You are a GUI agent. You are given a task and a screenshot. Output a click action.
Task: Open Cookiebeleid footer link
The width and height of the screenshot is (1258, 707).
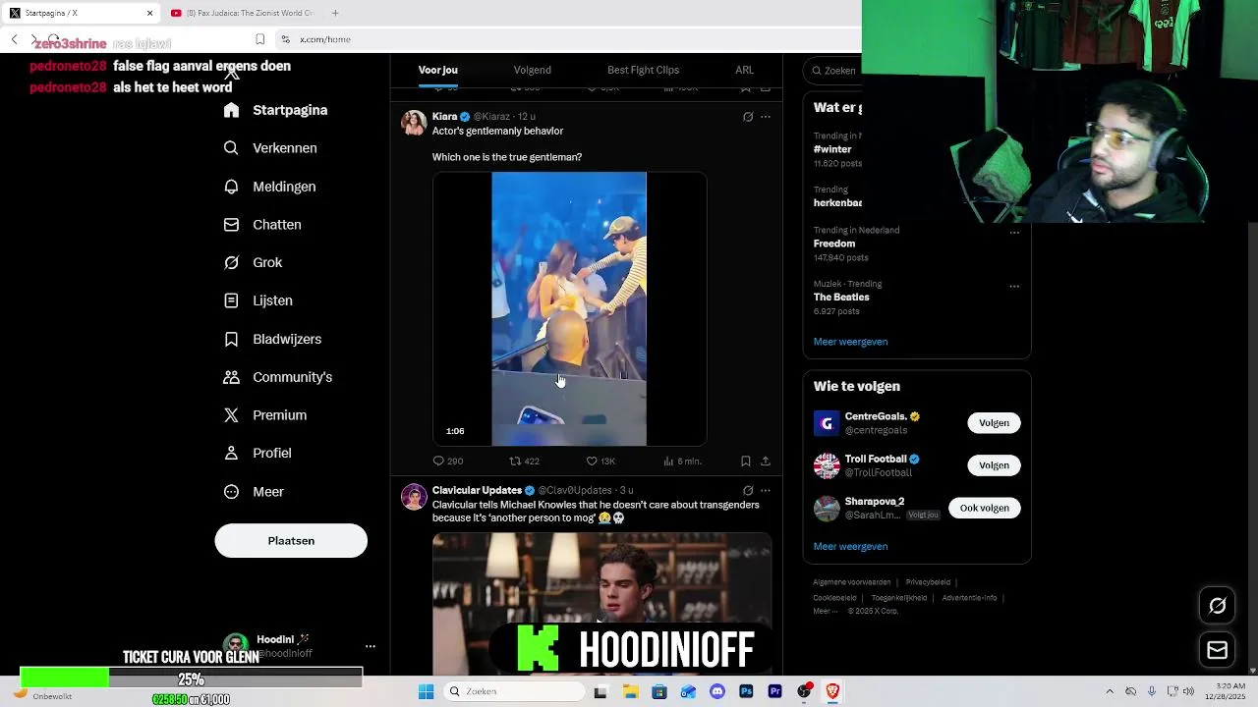click(x=834, y=597)
